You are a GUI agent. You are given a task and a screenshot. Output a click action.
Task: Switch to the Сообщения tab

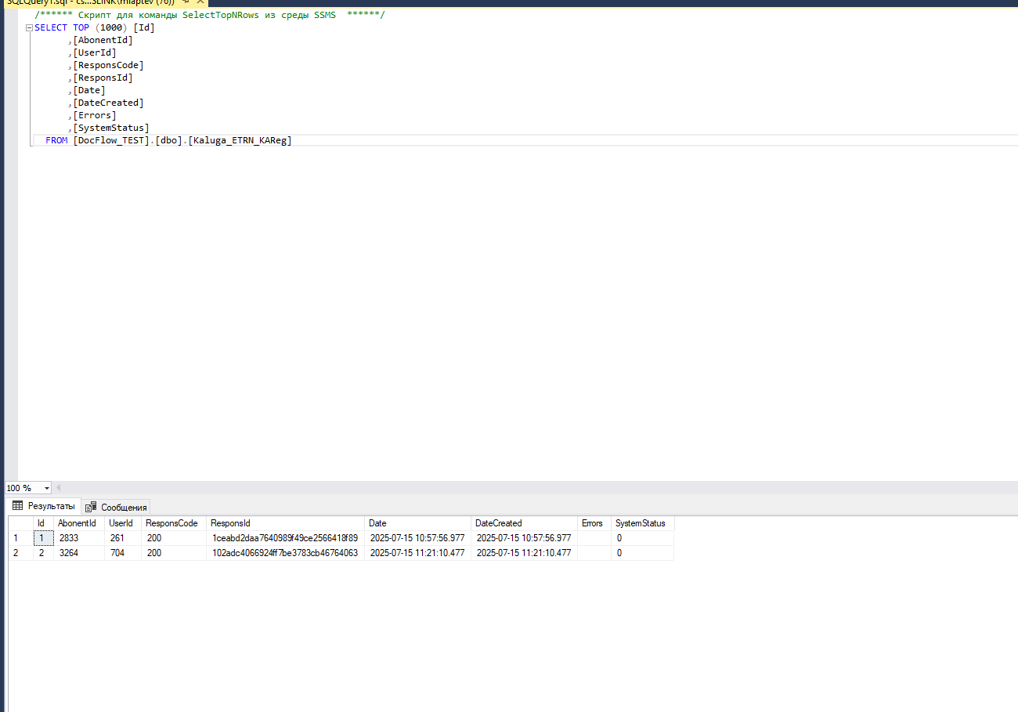pyautogui.click(x=116, y=507)
